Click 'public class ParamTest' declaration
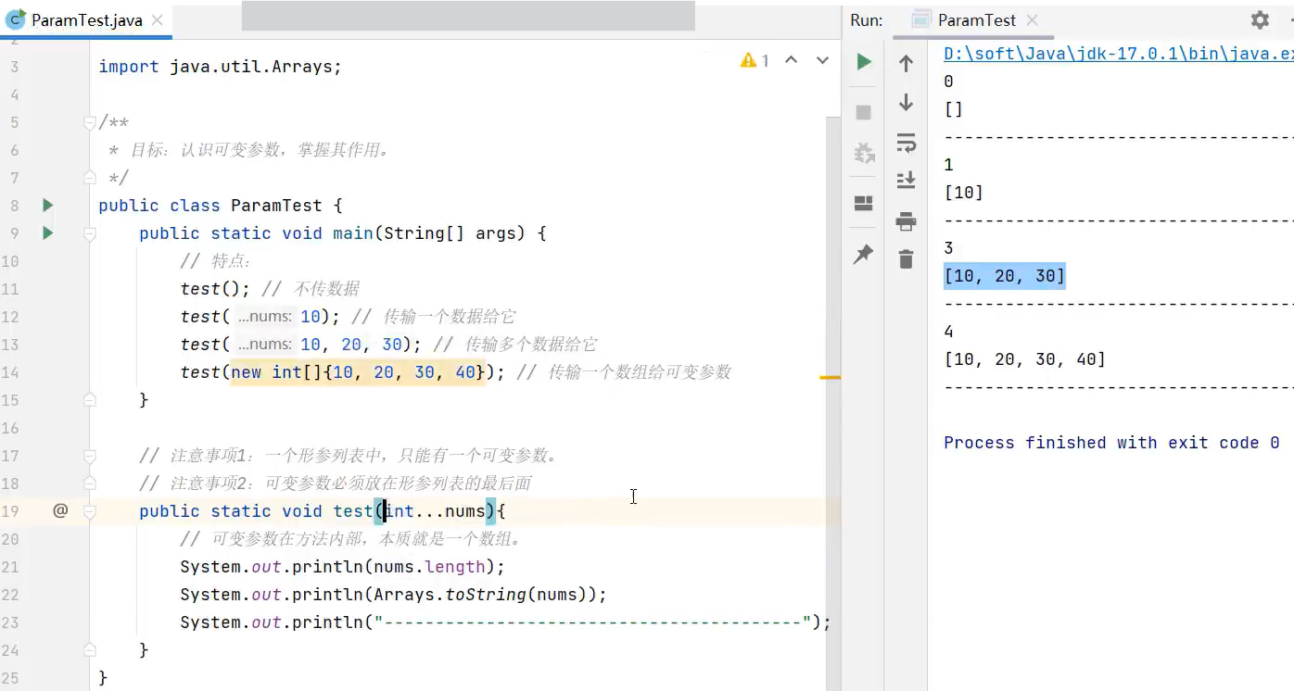This screenshot has width=1294, height=691. (x=210, y=206)
